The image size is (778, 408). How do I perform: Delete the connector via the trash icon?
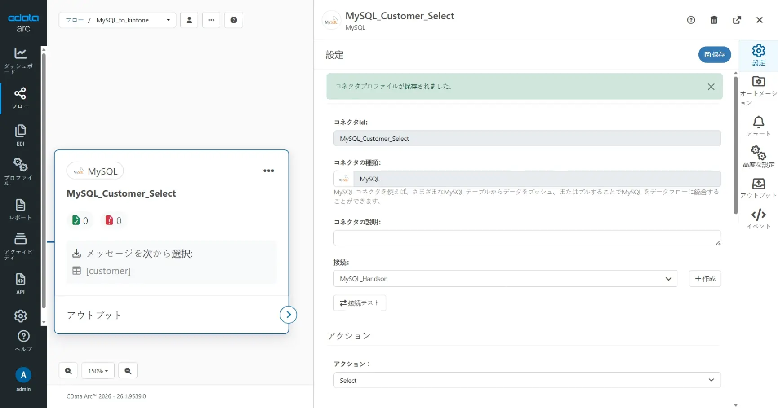(x=714, y=20)
